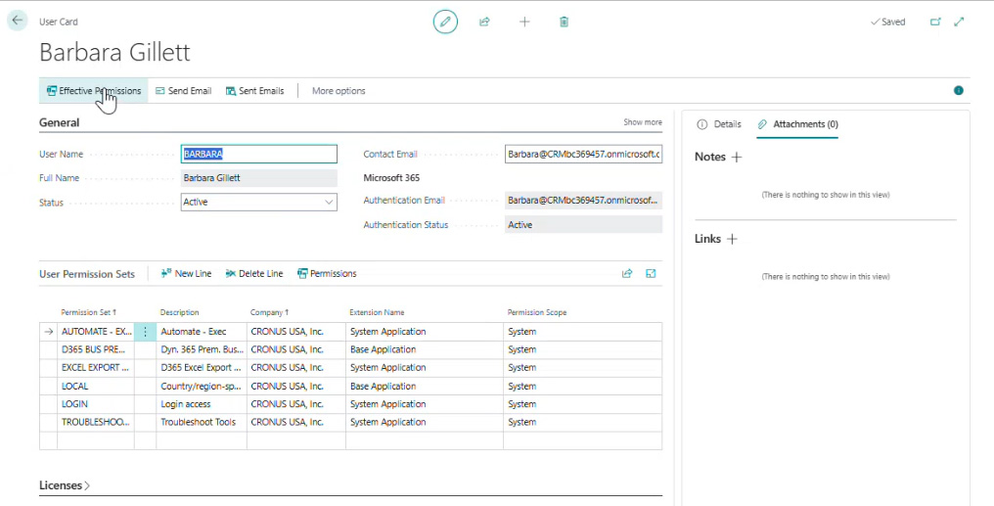Expand page with the full-screen arrows icon
The image size is (994, 506).
pos(959,22)
